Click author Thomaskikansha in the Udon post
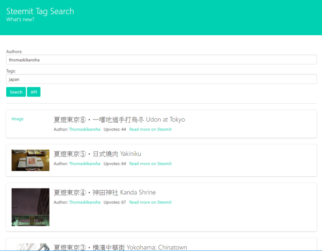The image size is (322, 251). coord(85,129)
